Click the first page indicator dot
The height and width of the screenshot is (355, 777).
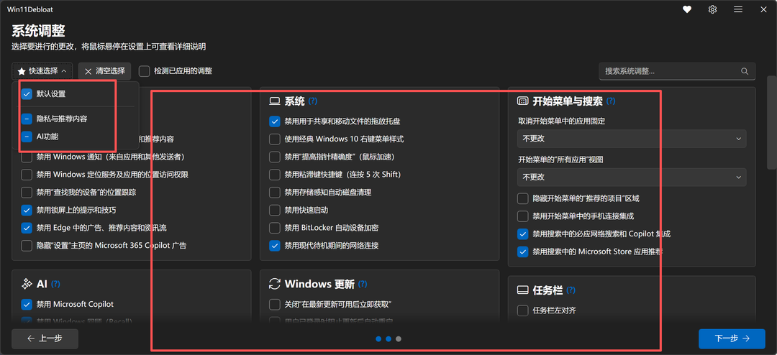(378, 339)
